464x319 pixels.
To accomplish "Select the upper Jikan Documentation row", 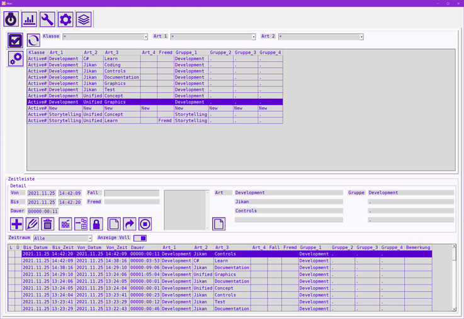I will click(155, 77).
